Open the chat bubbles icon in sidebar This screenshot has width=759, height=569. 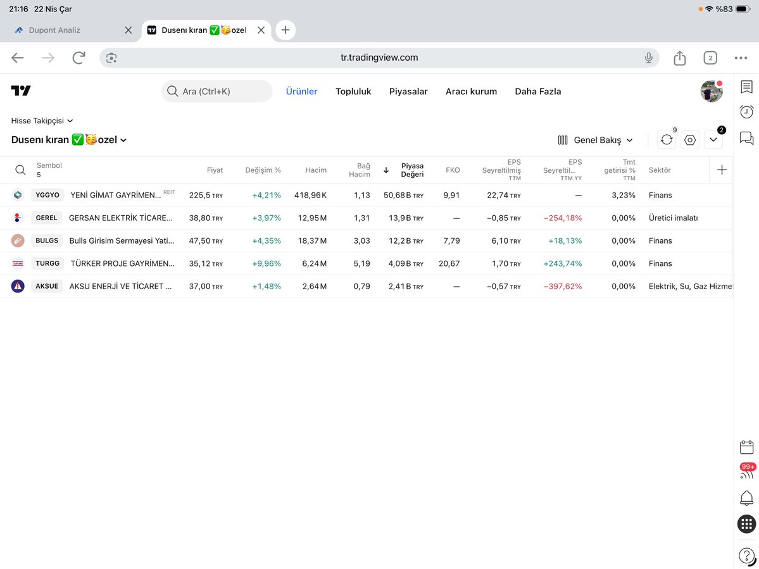coord(746,139)
